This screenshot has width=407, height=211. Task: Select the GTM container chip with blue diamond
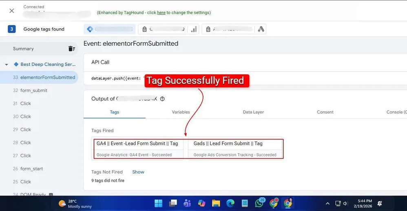110,29
